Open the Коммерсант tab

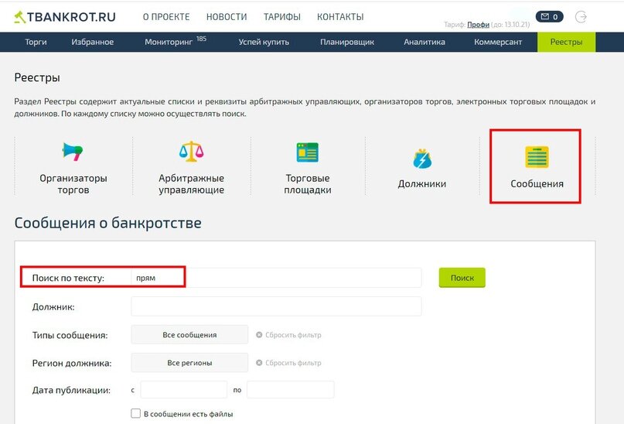tap(498, 42)
